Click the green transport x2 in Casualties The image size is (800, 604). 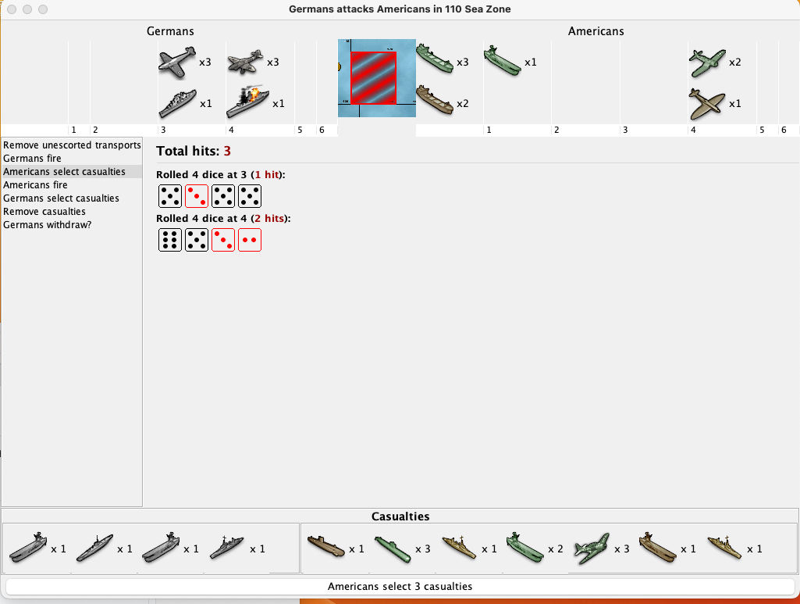[525, 549]
